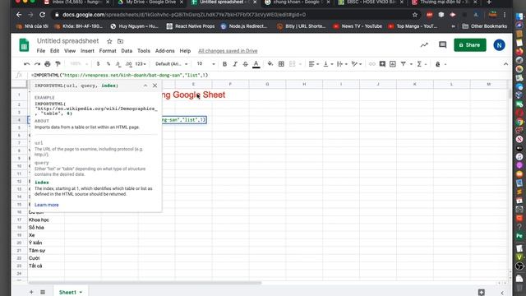This screenshot has width=526, height=296.
Task: Open the View menu
Action: click(x=70, y=51)
